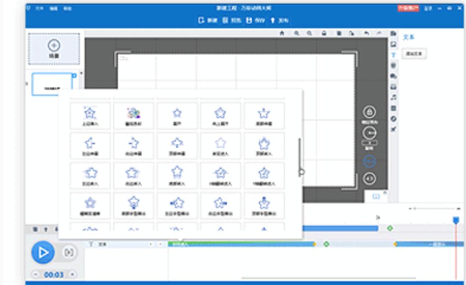Click the bracketed play button beside Play
The image size is (466, 285).
69,252
